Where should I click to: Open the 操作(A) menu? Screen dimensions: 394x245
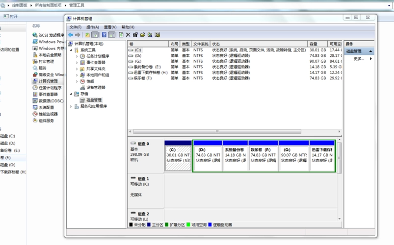click(x=93, y=27)
